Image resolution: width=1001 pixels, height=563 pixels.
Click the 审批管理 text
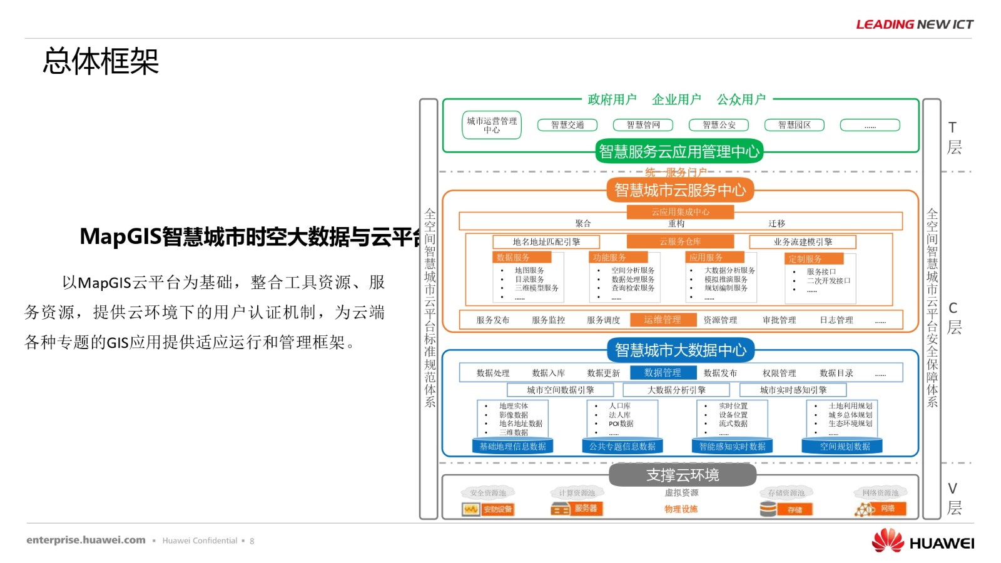pyautogui.click(x=780, y=320)
